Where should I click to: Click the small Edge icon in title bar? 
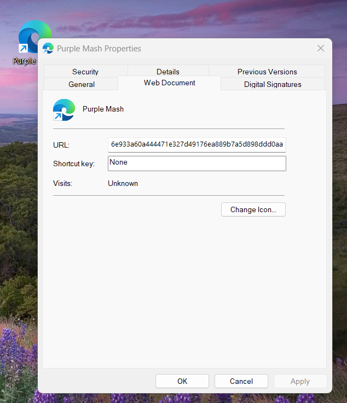pos(48,48)
